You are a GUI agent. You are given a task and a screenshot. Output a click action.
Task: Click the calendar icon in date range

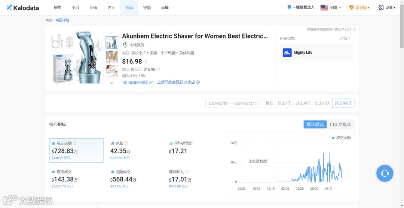[257, 103]
